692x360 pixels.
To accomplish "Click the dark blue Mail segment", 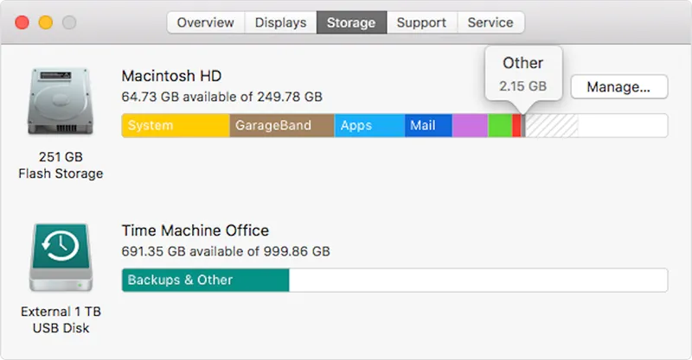I will click(428, 125).
